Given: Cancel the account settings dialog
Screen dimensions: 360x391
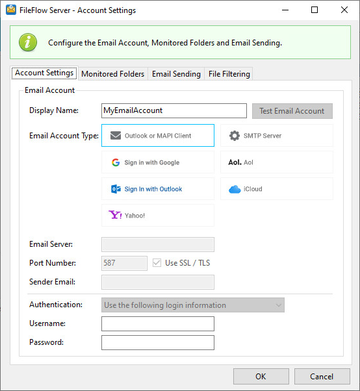Looking at the screenshot, I should coord(322,376).
